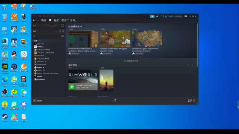Open Kenshi cover in recent games
Image resolution: width=239 pixels, height=134 pixels.
click(x=106, y=80)
